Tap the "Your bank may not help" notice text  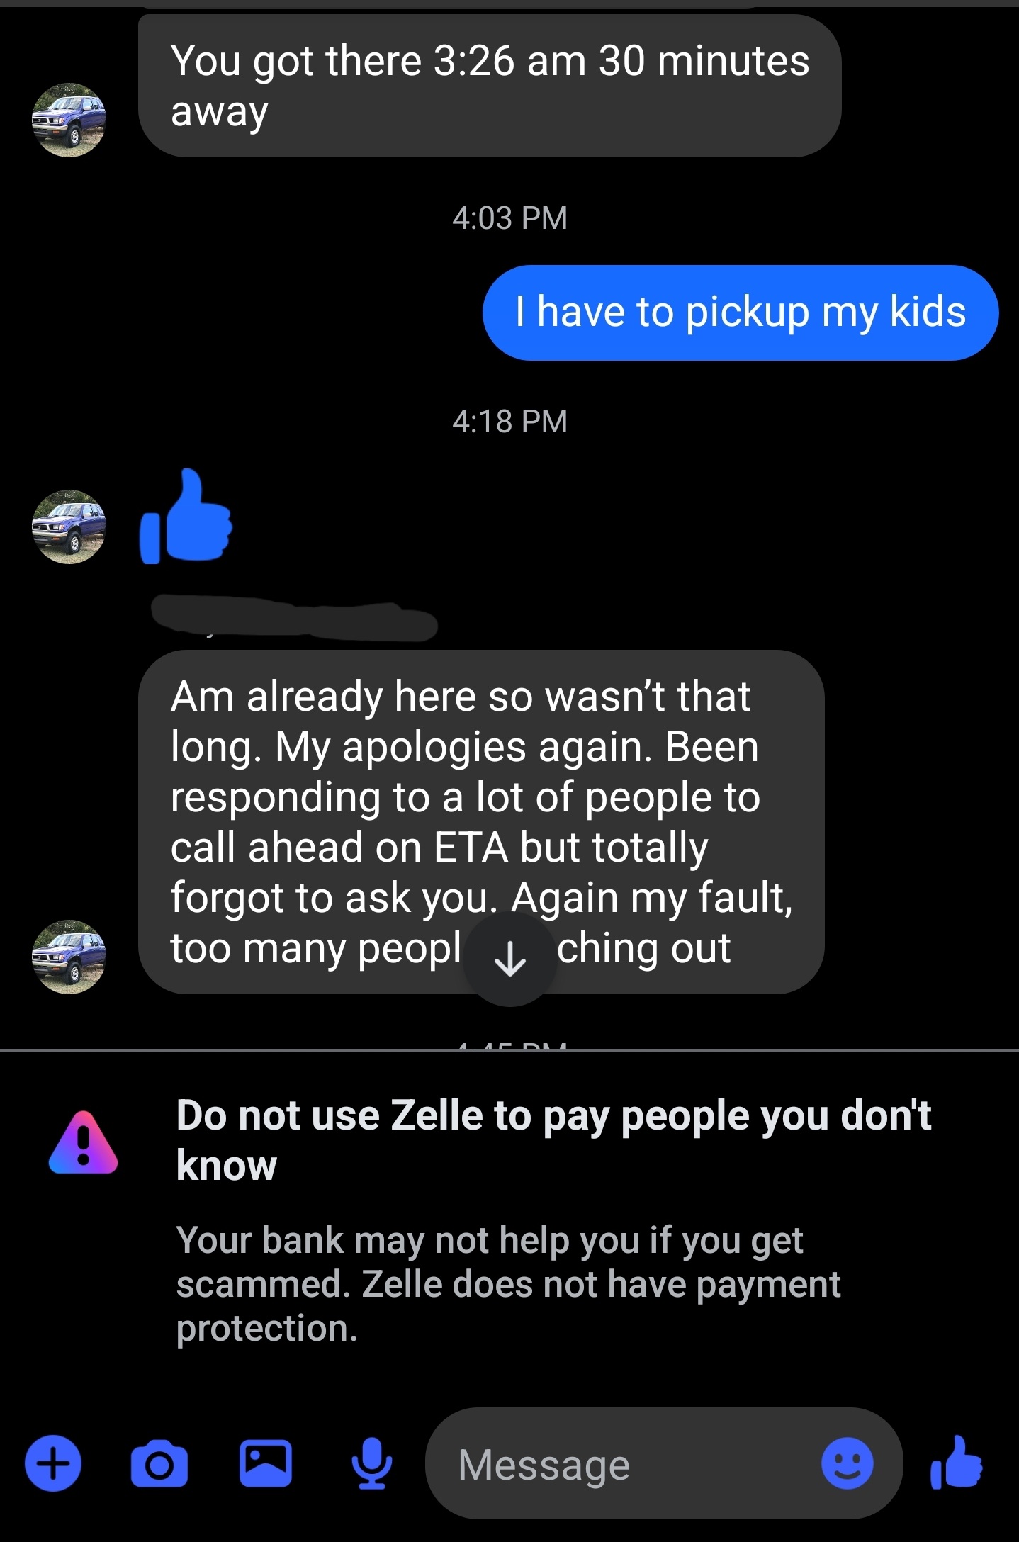pyautogui.click(x=507, y=1283)
